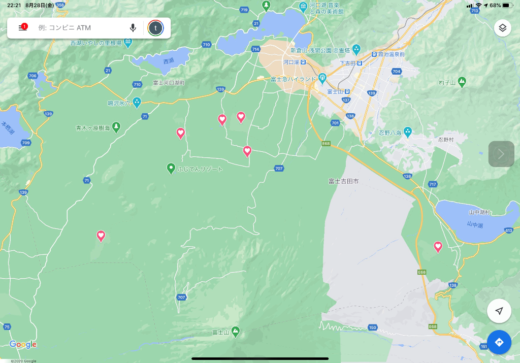The image size is (520, 363).
Task: Select the ふじてんリゾート green pin
Action: (x=171, y=168)
